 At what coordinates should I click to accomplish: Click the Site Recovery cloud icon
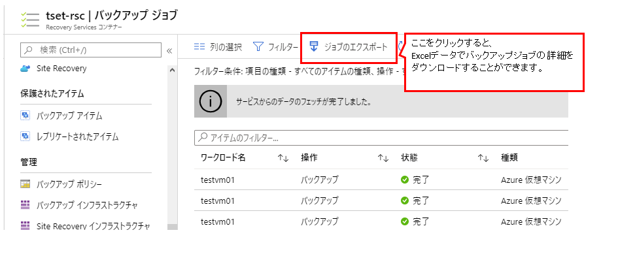pyautogui.click(x=26, y=69)
